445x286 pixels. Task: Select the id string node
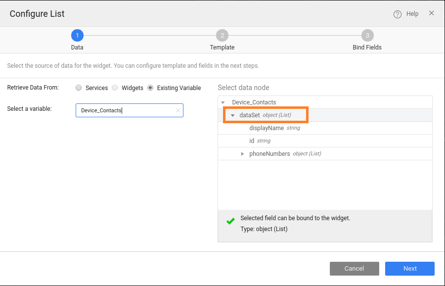pyautogui.click(x=252, y=141)
